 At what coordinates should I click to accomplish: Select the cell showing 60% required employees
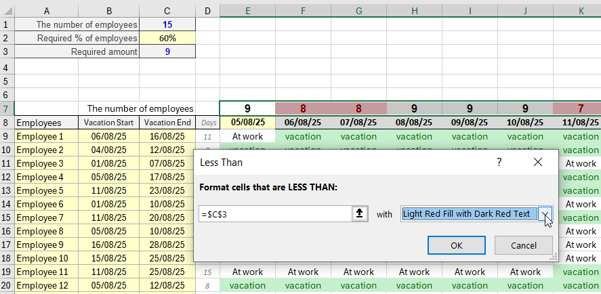[167, 38]
